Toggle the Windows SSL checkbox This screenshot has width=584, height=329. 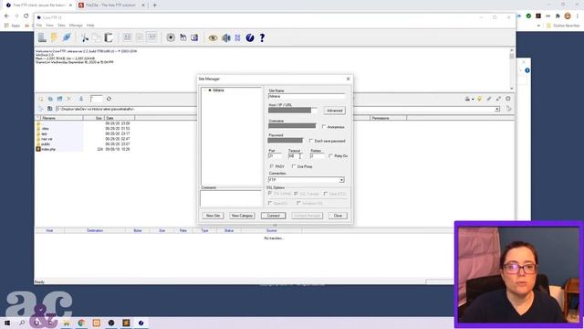click(298, 203)
